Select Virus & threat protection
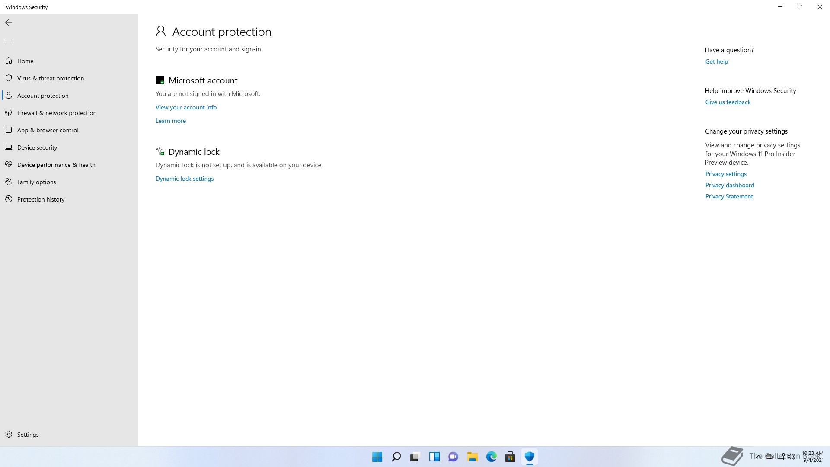This screenshot has height=467, width=830. (51, 78)
